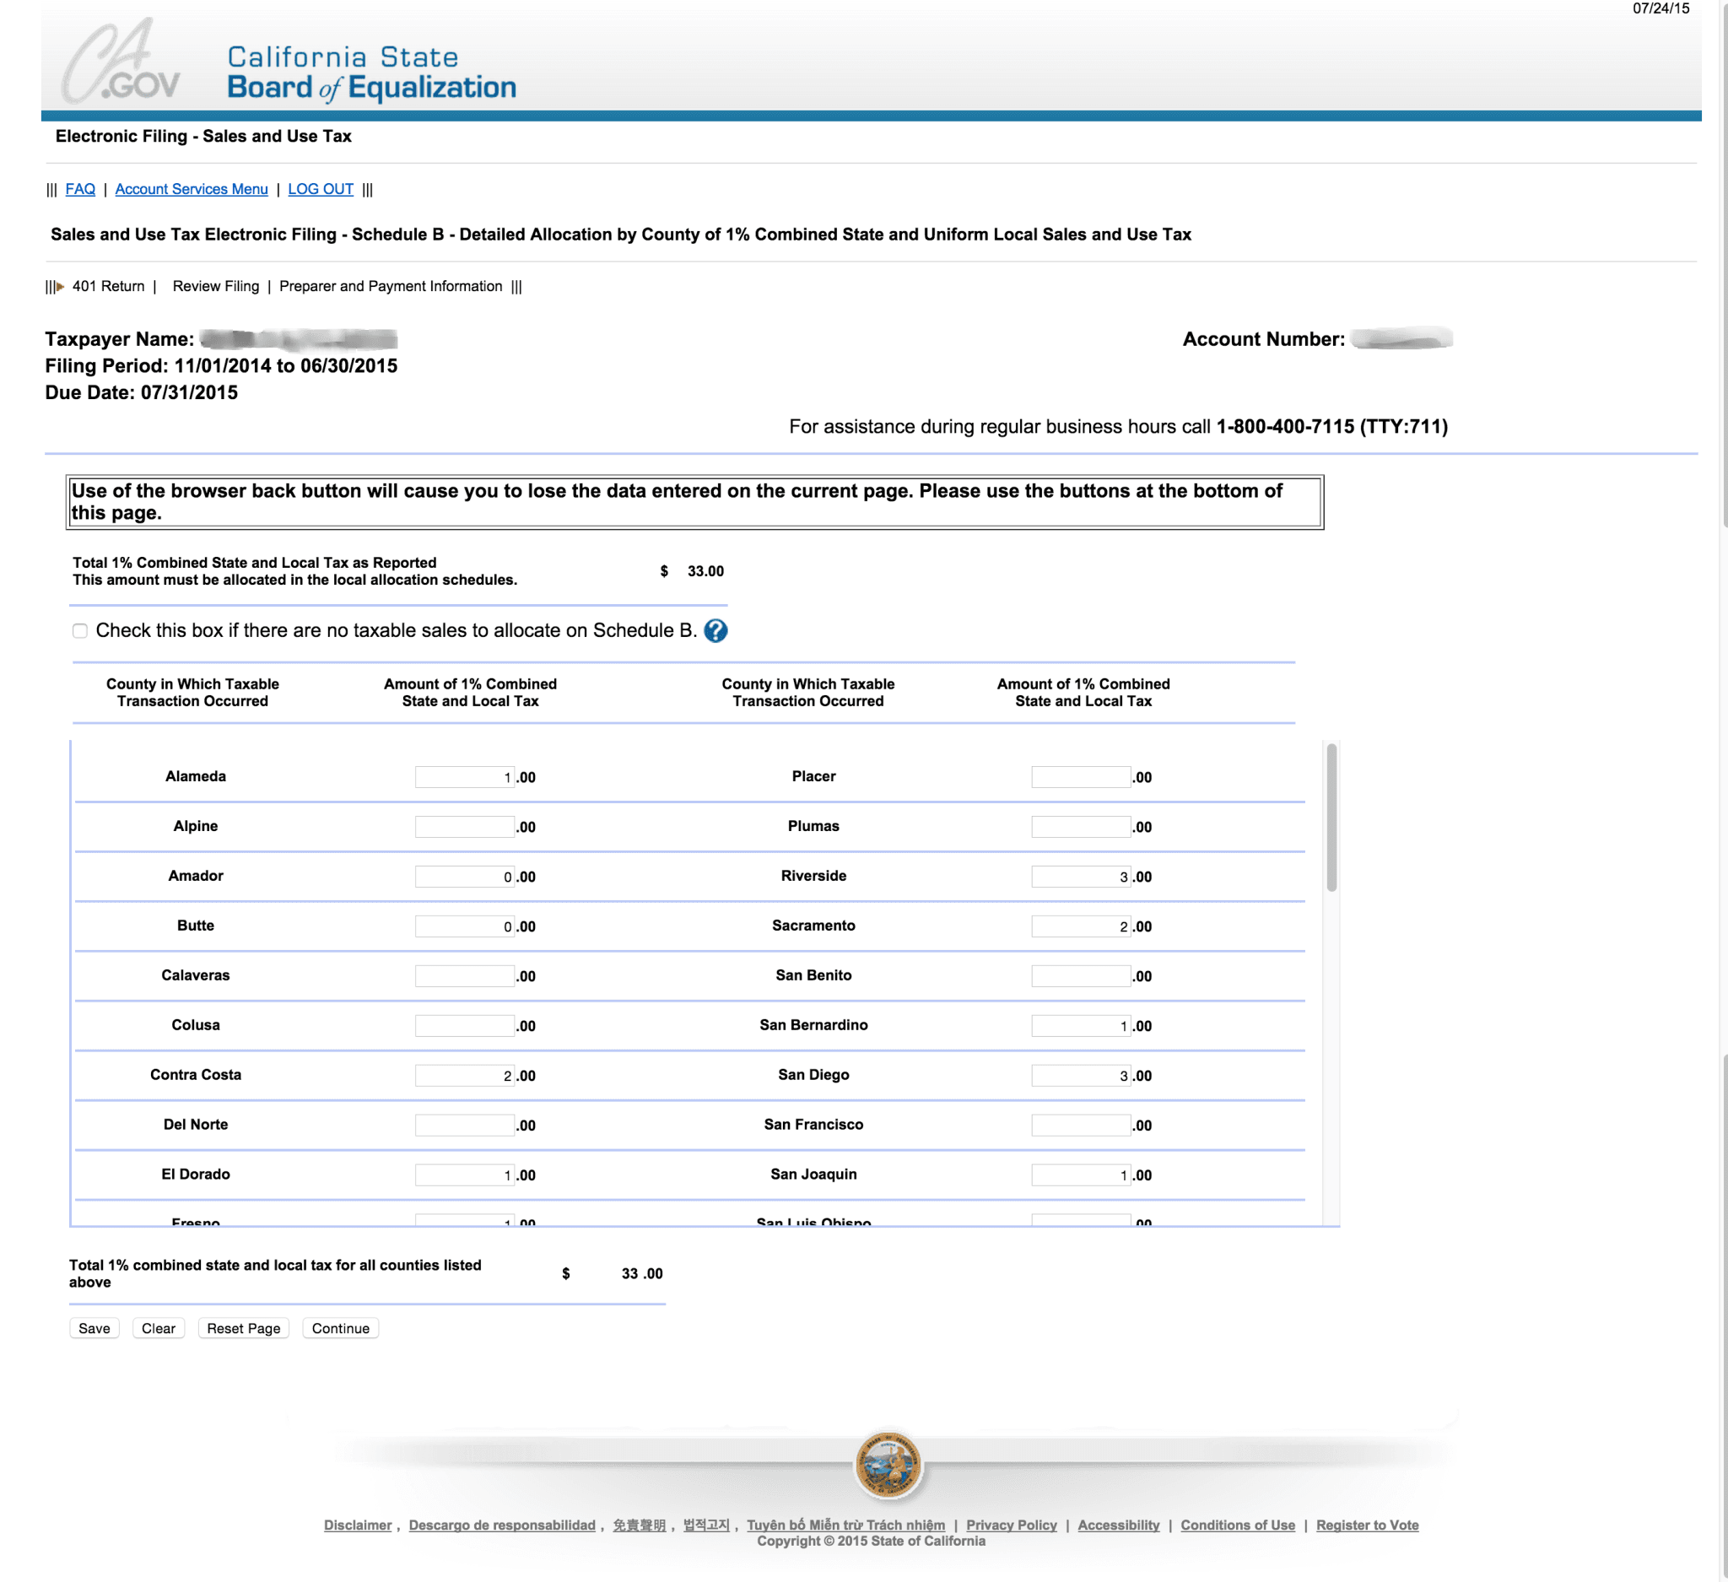Click the Colusa amount field
1728x1582 pixels.
pos(465,1026)
